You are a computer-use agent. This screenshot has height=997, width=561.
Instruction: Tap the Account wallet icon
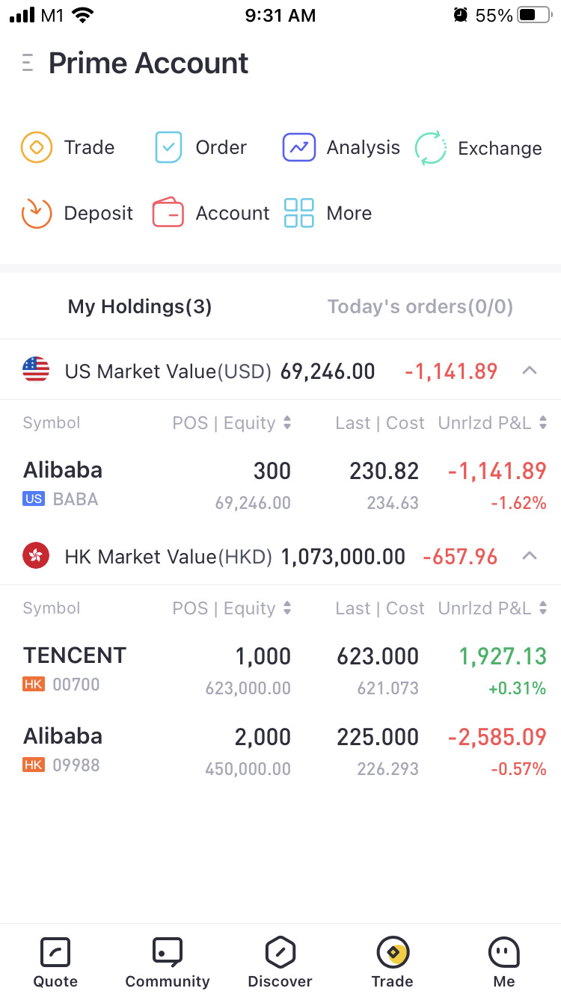coord(168,213)
